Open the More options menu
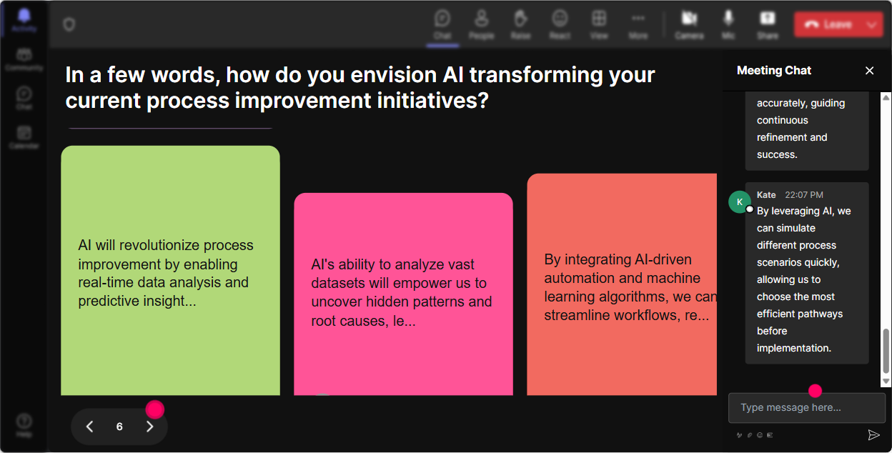The width and height of the screenshot is (892, 453). [638, 24]
